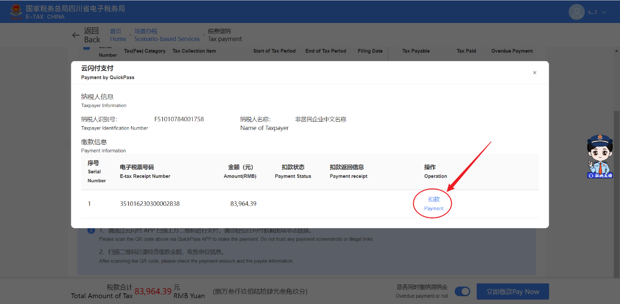Click the 扣款 Payment operation link

click(434, 203)
